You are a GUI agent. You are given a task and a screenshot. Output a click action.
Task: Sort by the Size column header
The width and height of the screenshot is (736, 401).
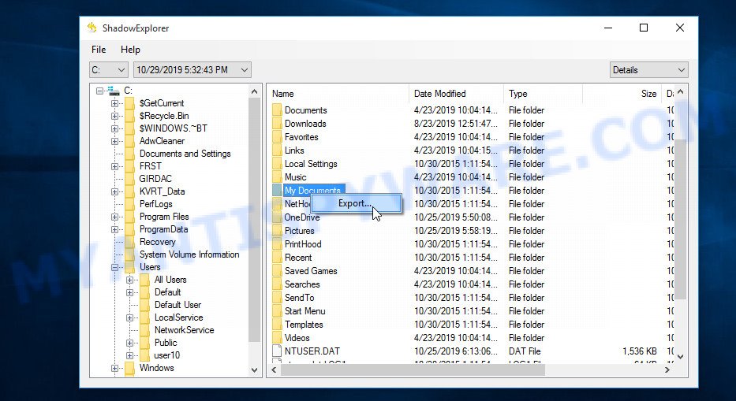point(622,94)
